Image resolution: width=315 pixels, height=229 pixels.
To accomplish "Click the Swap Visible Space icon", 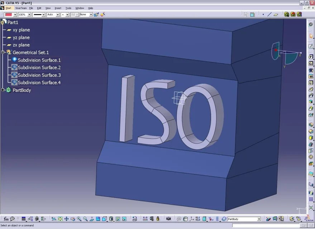I will coord(124,219).
